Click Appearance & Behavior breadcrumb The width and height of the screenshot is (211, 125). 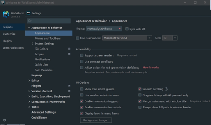pyautogui.click(x=91, y=21)
